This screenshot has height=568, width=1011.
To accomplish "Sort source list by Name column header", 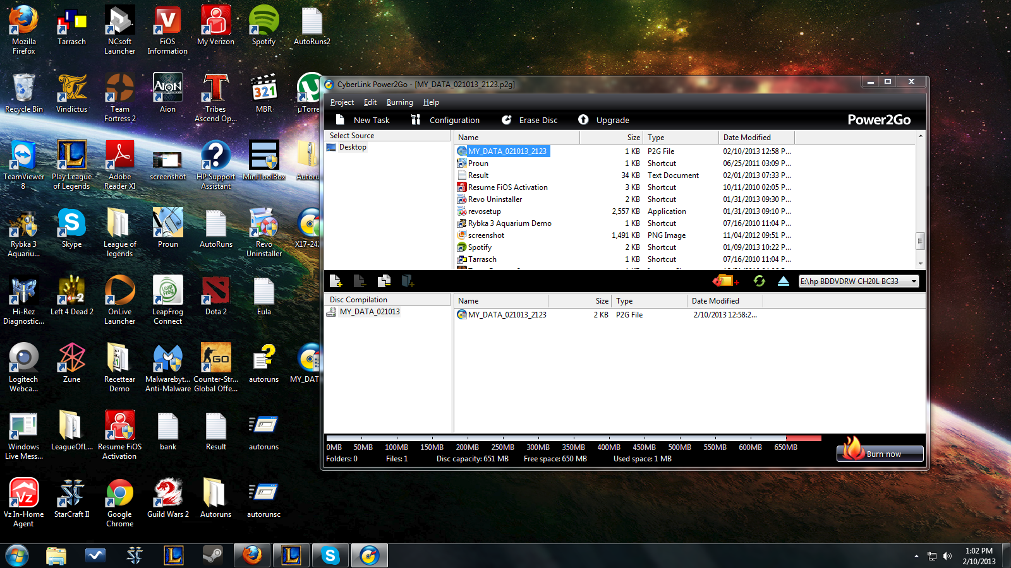I will click(517, 137).
